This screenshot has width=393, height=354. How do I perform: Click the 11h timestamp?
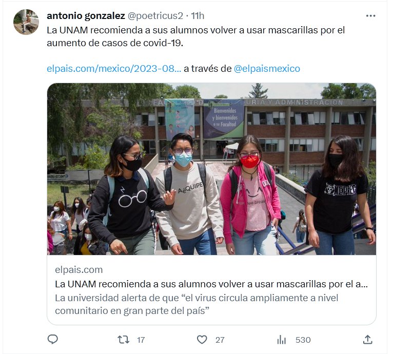198,16
